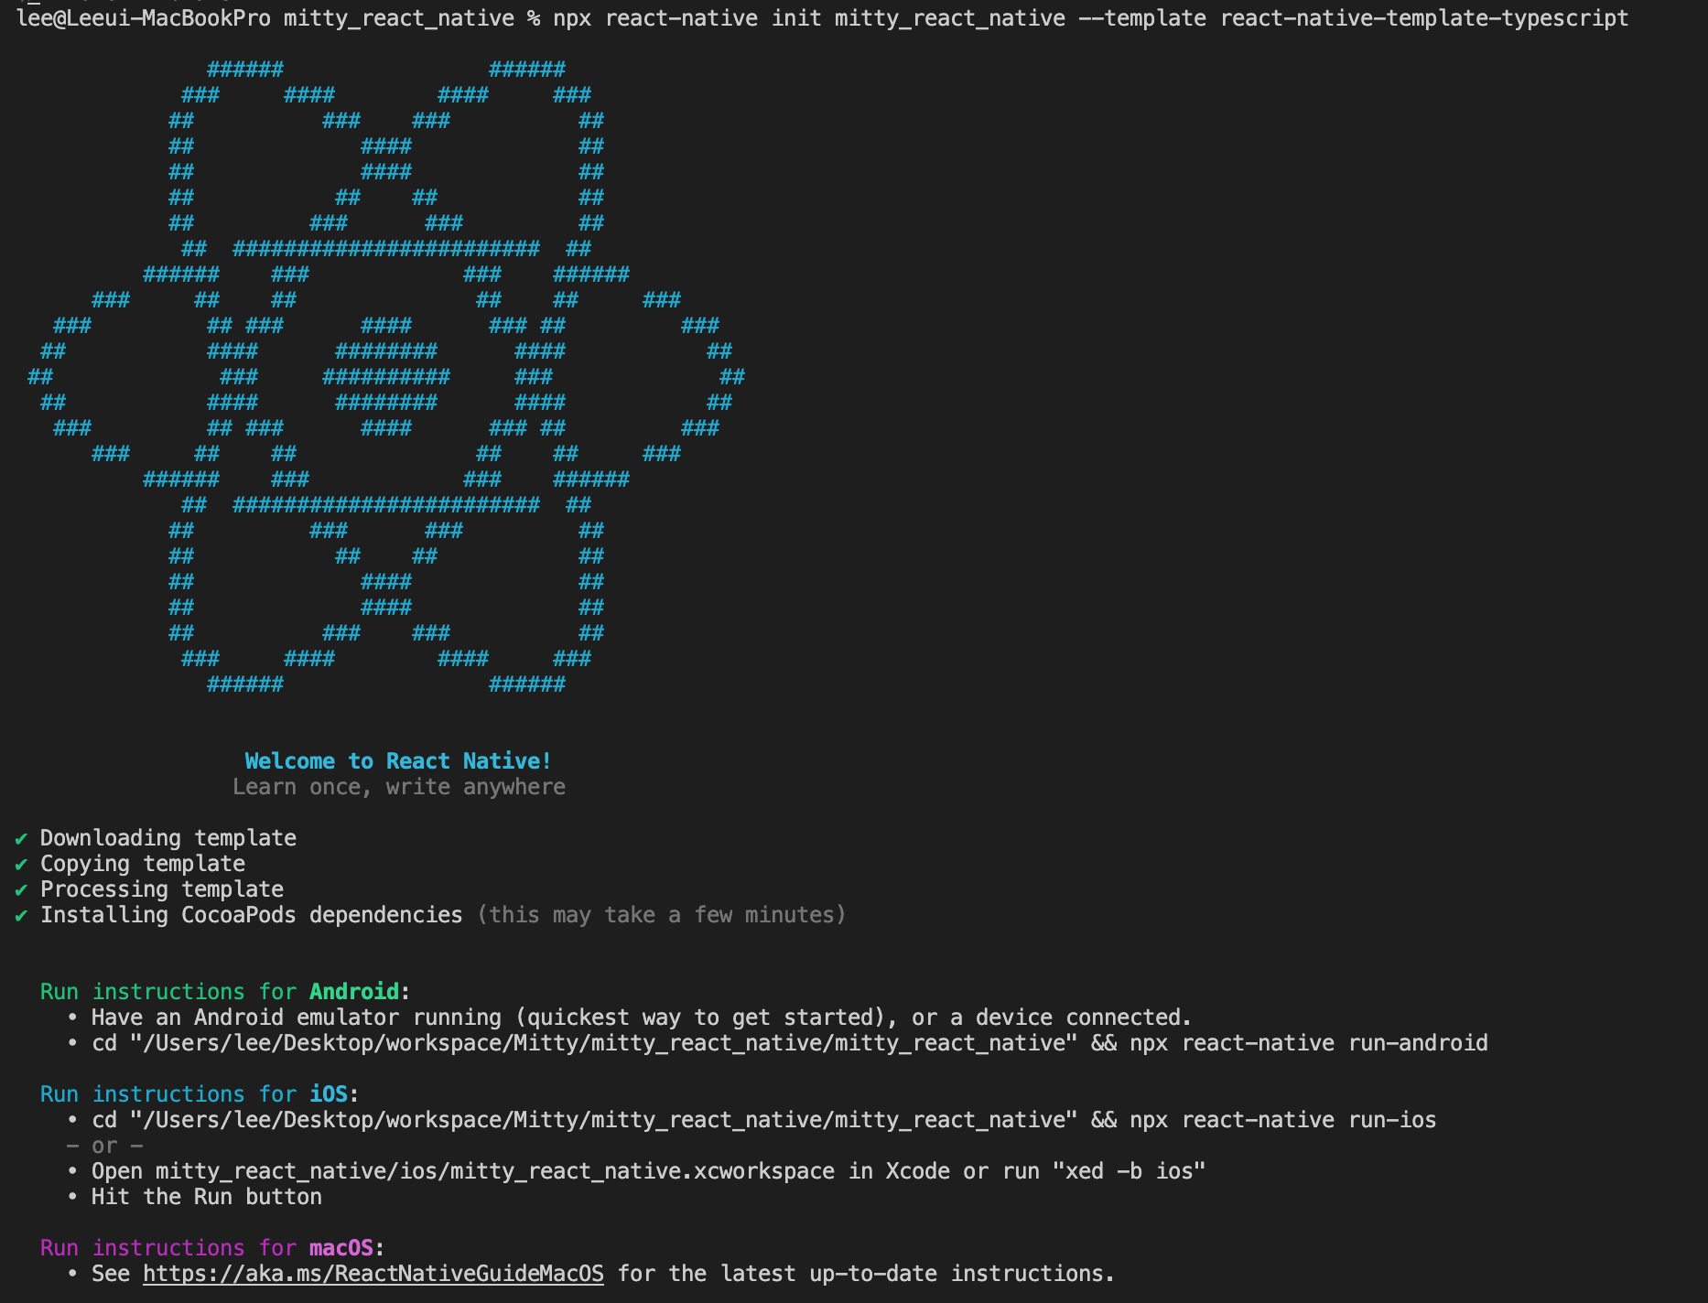Click green checkmark beside Copying template

[21, 864]
